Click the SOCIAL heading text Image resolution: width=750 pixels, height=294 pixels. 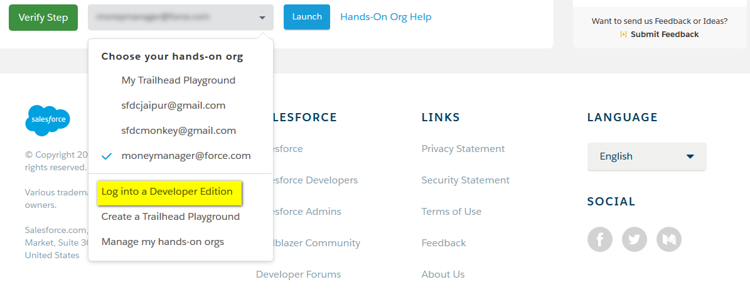click(611, 202)
